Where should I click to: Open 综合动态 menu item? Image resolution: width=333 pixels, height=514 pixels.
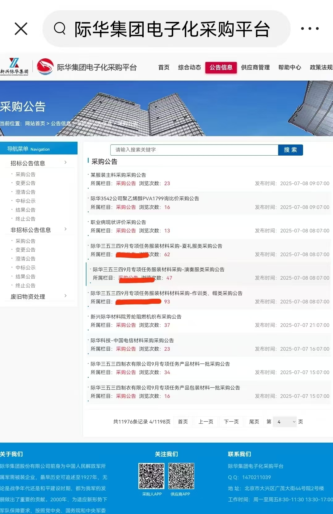coord(189,67)
